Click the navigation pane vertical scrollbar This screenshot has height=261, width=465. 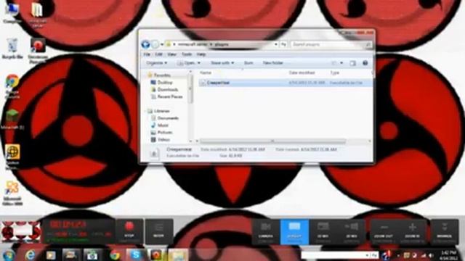(x=190, y=88)
